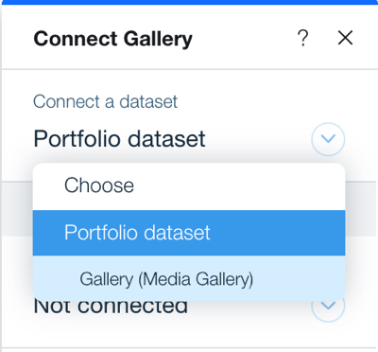Image resolution: width=378 pixels, height=352 pixels.
Task: Pick the Gallery (Media Gallery) option
Action: 189,279
